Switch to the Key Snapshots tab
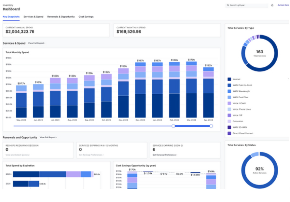Viewport: 290px width, 202px height. tap(11, 17)
